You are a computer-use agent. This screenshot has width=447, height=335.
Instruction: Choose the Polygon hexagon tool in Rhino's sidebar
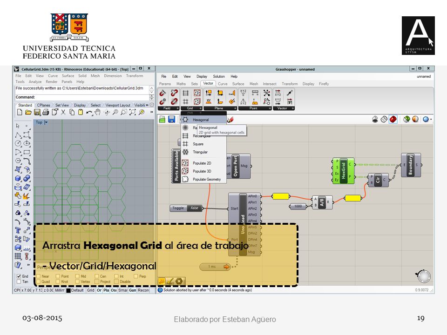[x=18, y=161]
